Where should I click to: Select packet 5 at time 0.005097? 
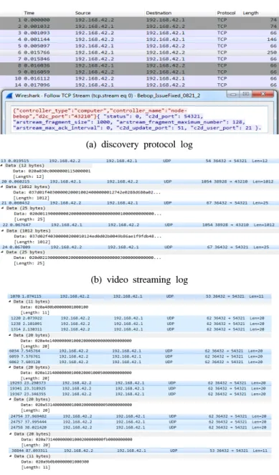[x=139, y=46]
